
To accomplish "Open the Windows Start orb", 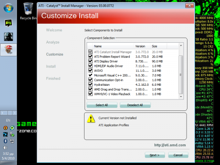I will (8, 8).
